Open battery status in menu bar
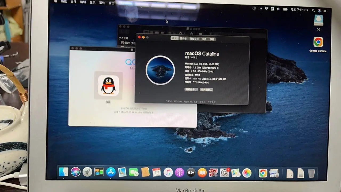 (285, 9)
